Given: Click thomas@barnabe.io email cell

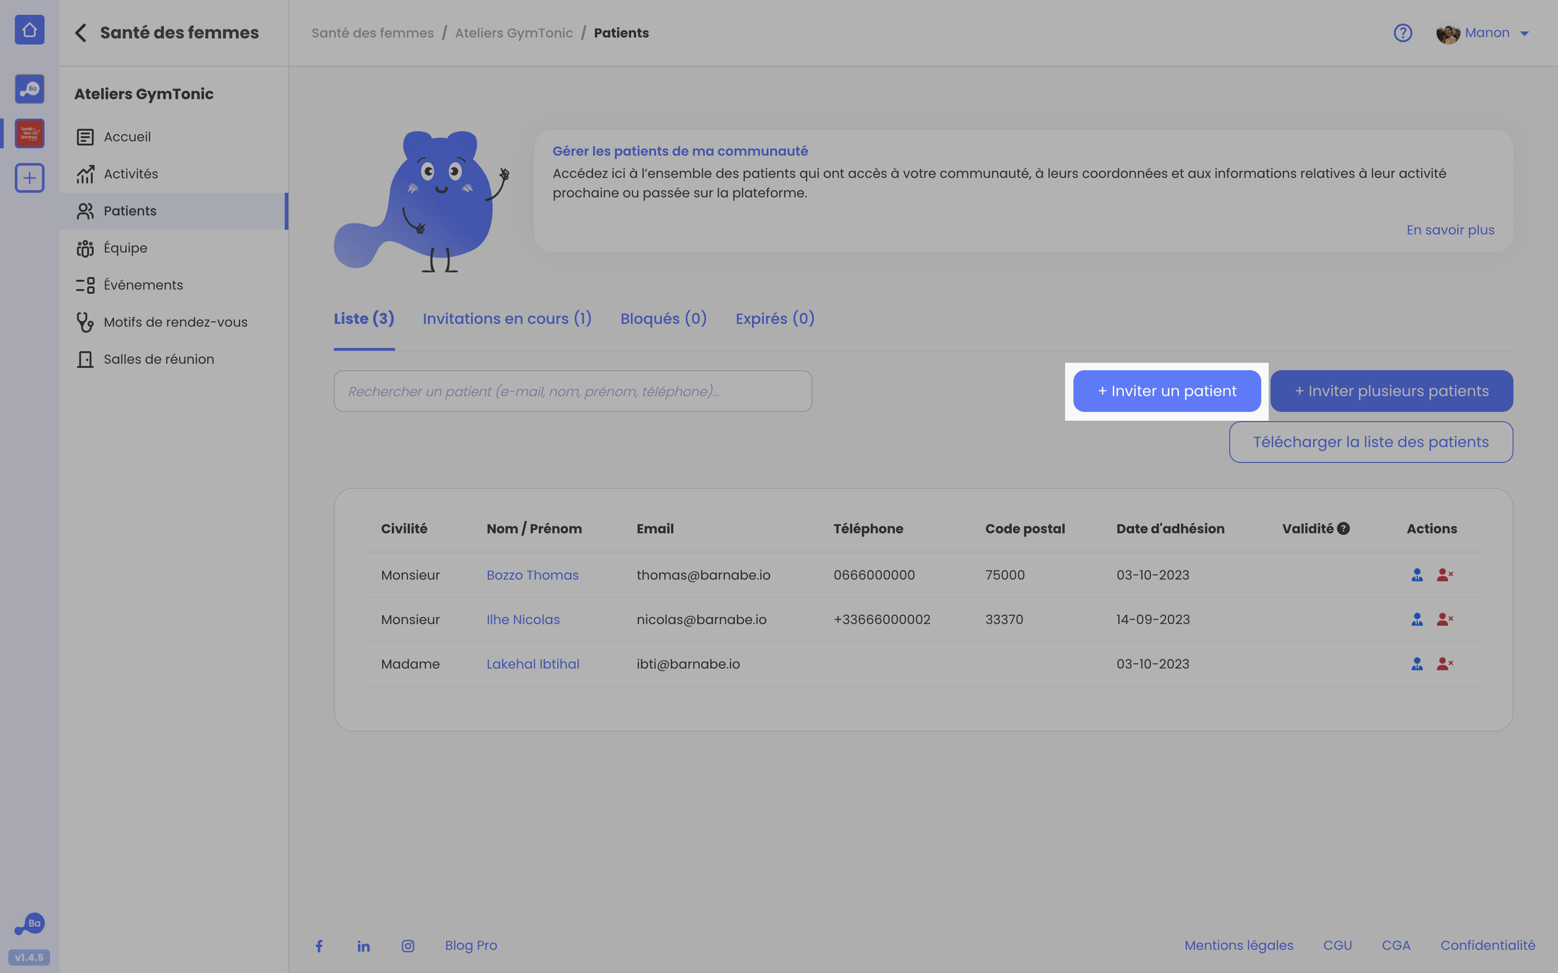Looking at the screenshot, I should tap(704, 575).
